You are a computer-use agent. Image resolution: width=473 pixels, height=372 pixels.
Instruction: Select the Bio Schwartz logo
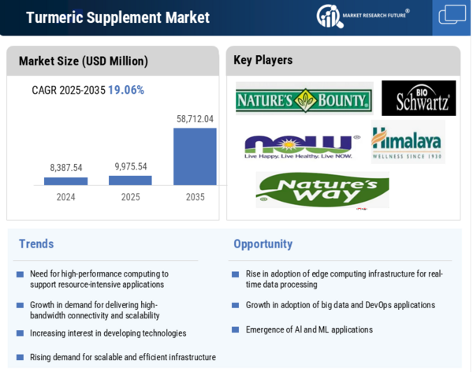419,99
